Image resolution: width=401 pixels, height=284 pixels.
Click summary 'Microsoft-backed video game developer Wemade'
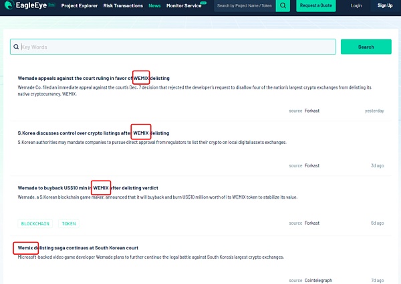150,257
